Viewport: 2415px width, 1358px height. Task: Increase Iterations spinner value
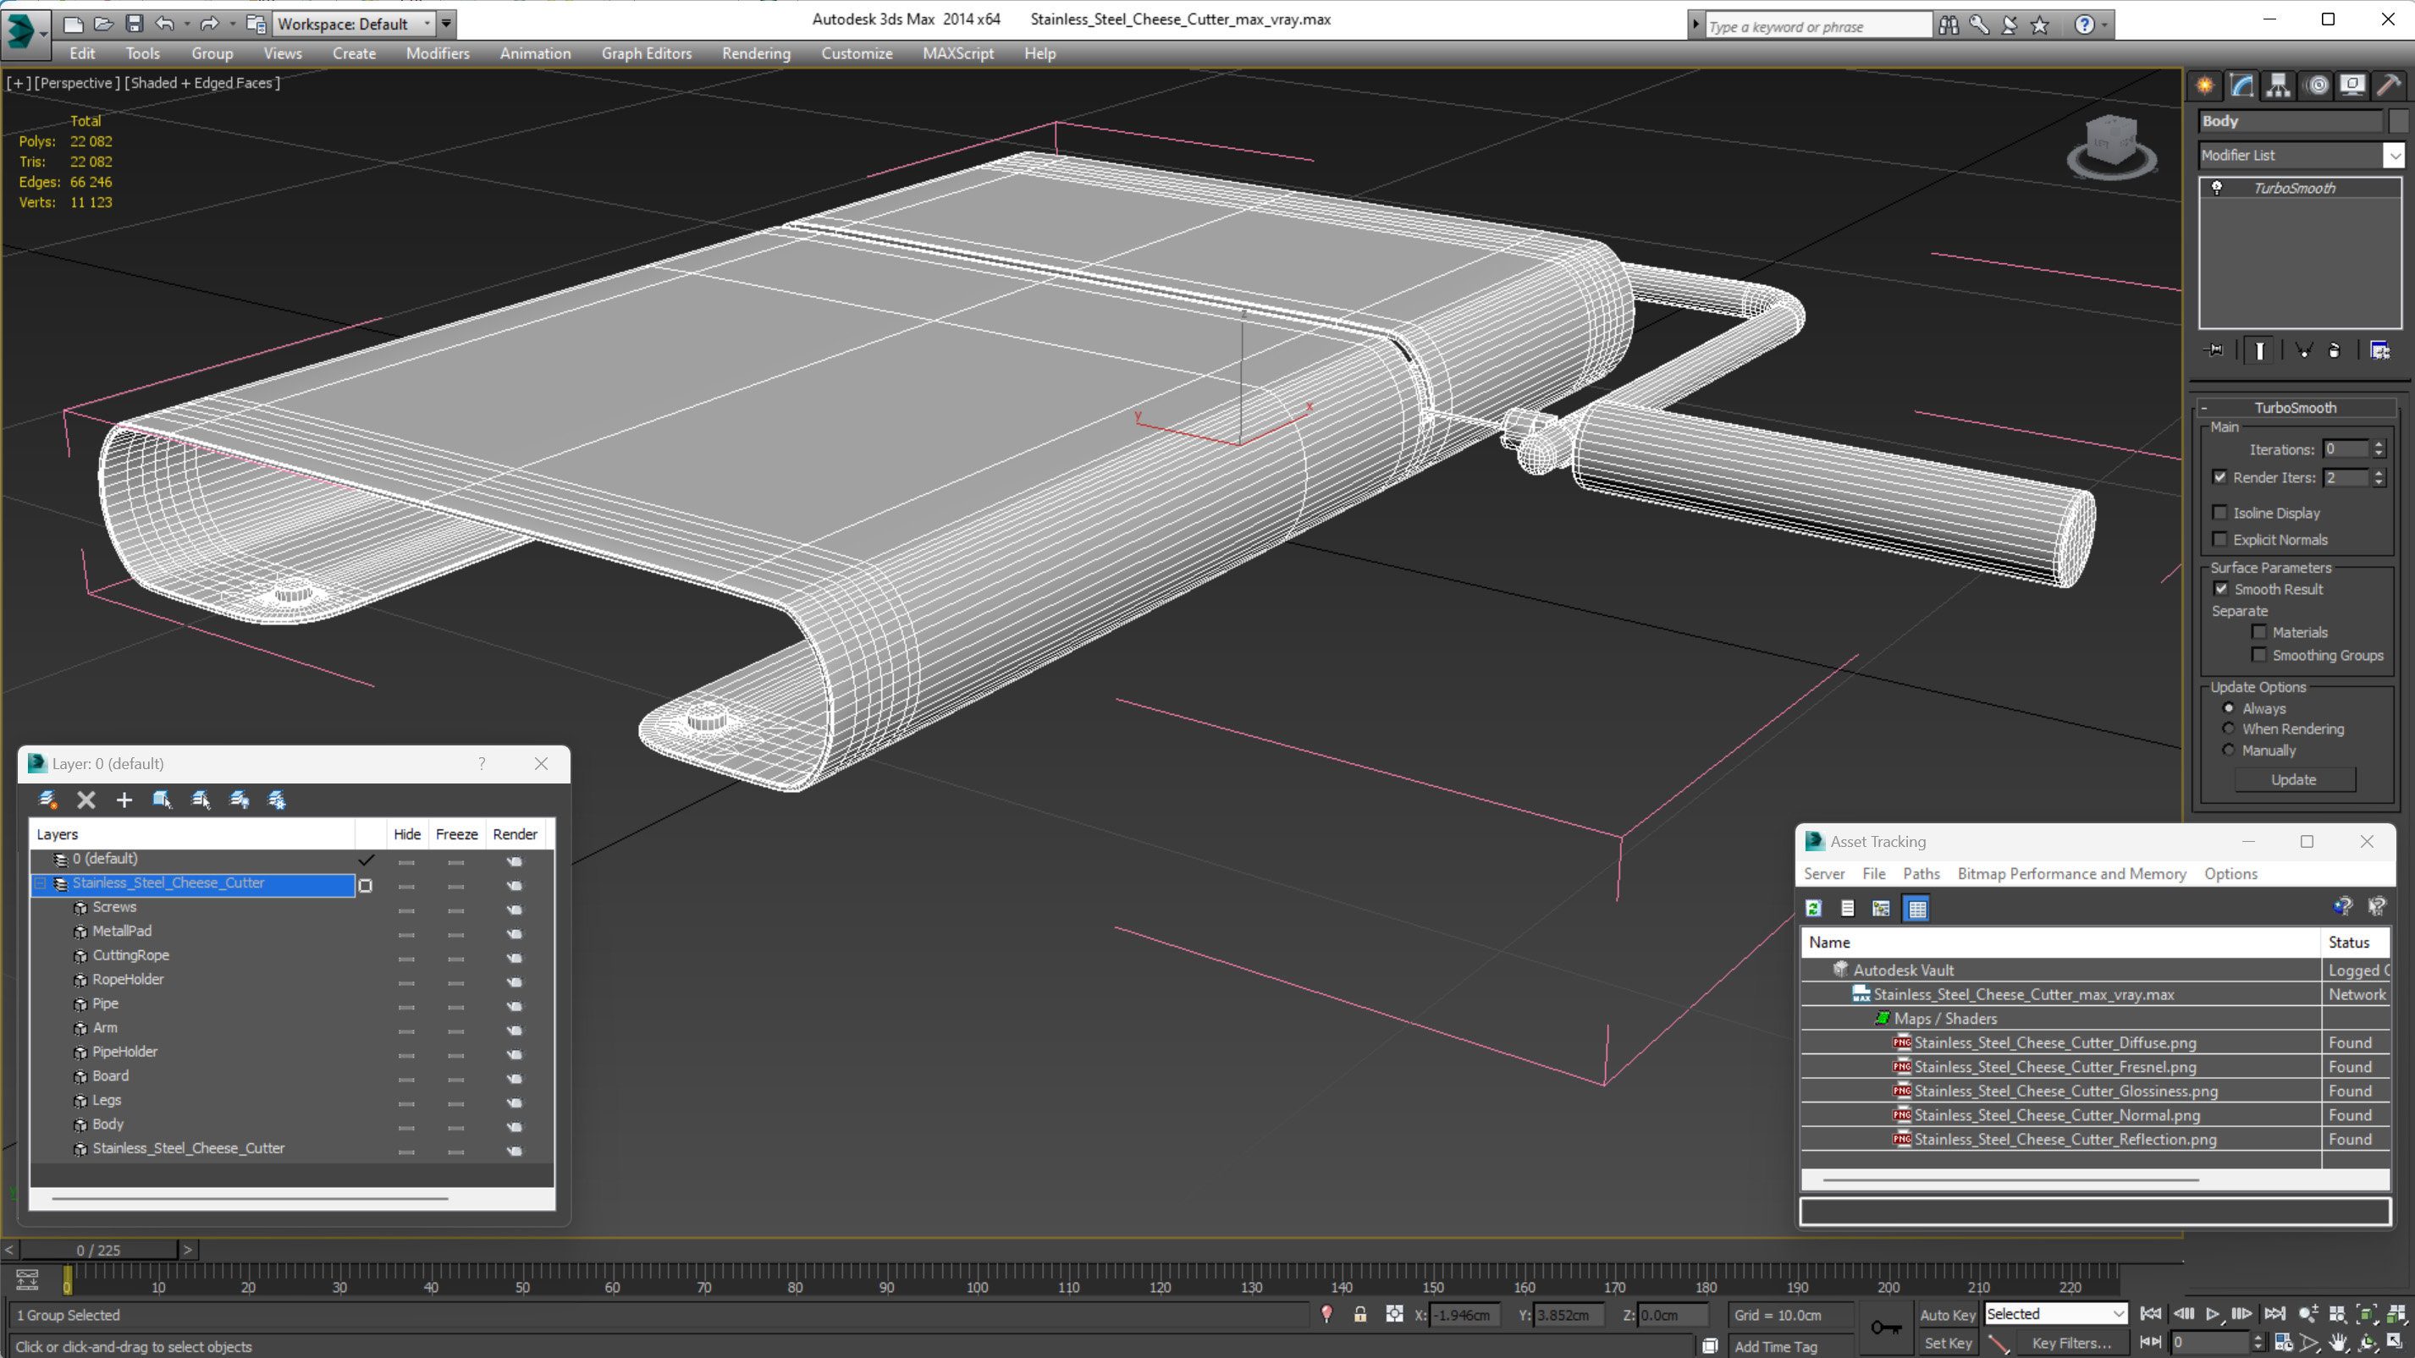point(2379,444)
